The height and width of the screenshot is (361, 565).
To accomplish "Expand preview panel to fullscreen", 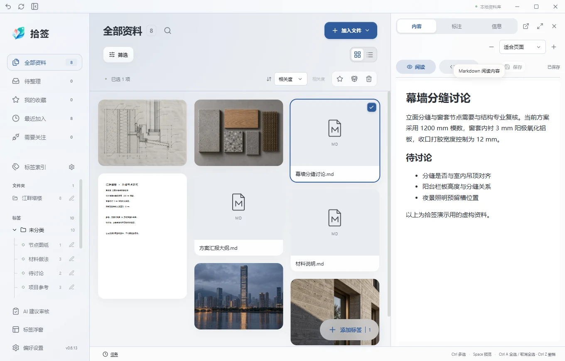I will coord(540,26).
